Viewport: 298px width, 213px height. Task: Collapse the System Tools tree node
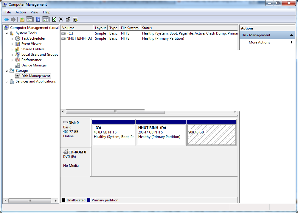[x=7, y=33]
